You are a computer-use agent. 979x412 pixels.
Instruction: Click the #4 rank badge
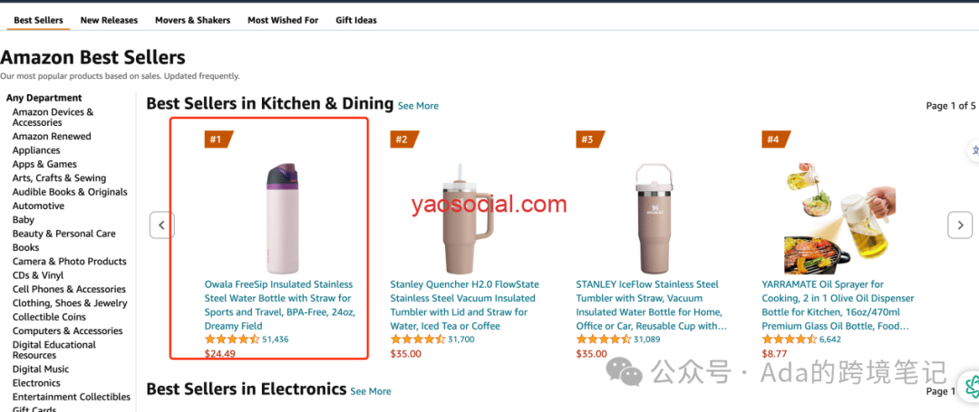click(x=775, y=139)
